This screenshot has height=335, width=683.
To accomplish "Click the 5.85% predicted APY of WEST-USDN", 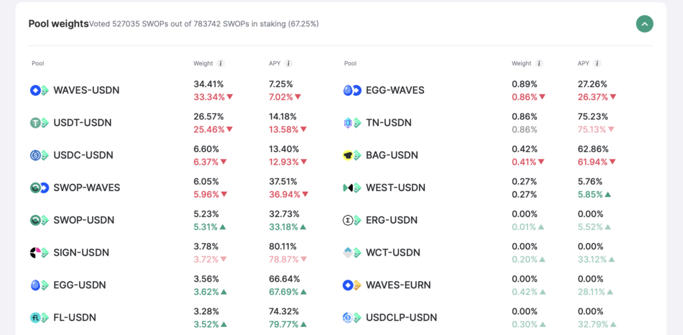I will [591, 194].
